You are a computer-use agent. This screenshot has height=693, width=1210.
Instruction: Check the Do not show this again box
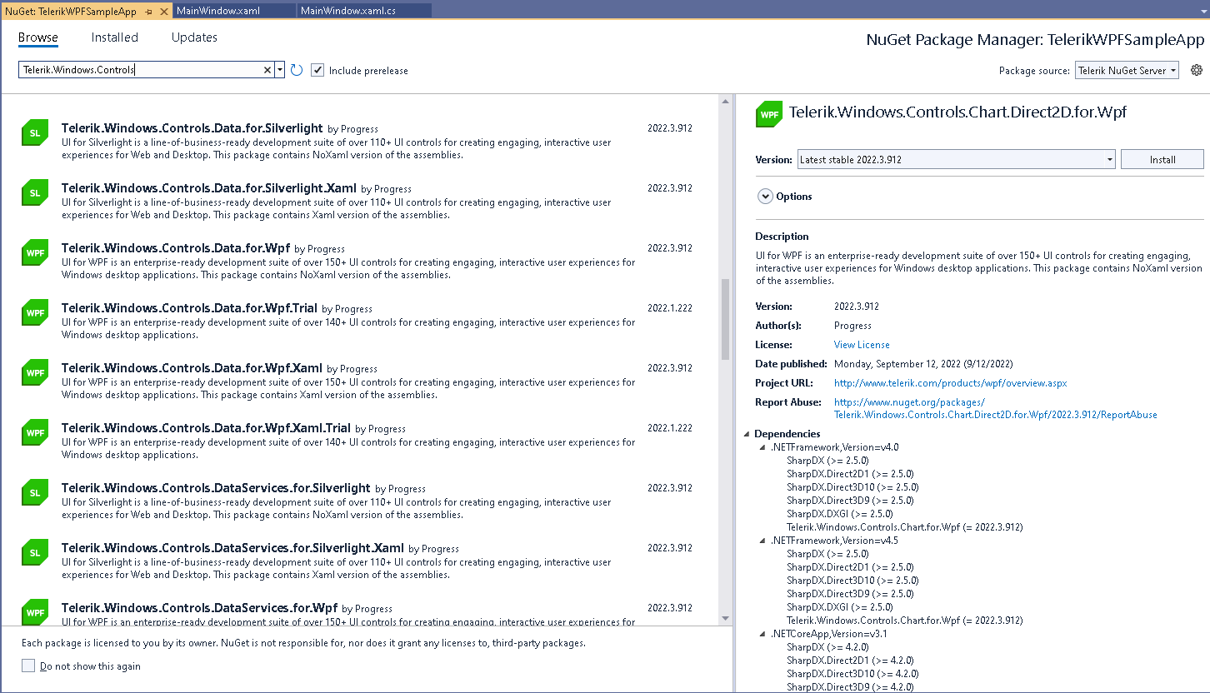tap(27, 666)
